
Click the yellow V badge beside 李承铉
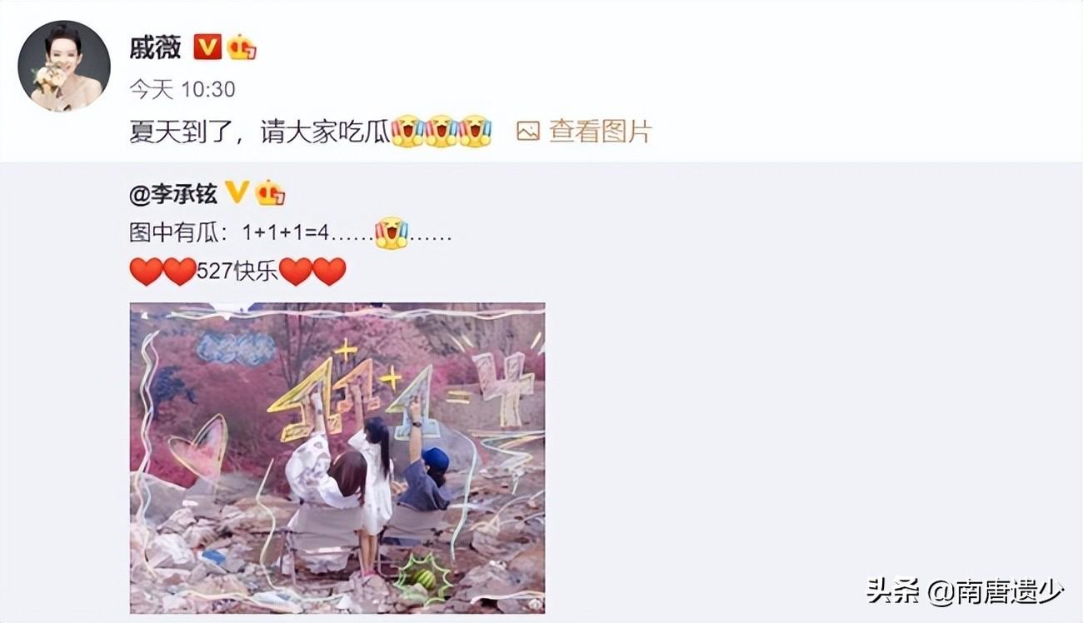click(237, 193)
